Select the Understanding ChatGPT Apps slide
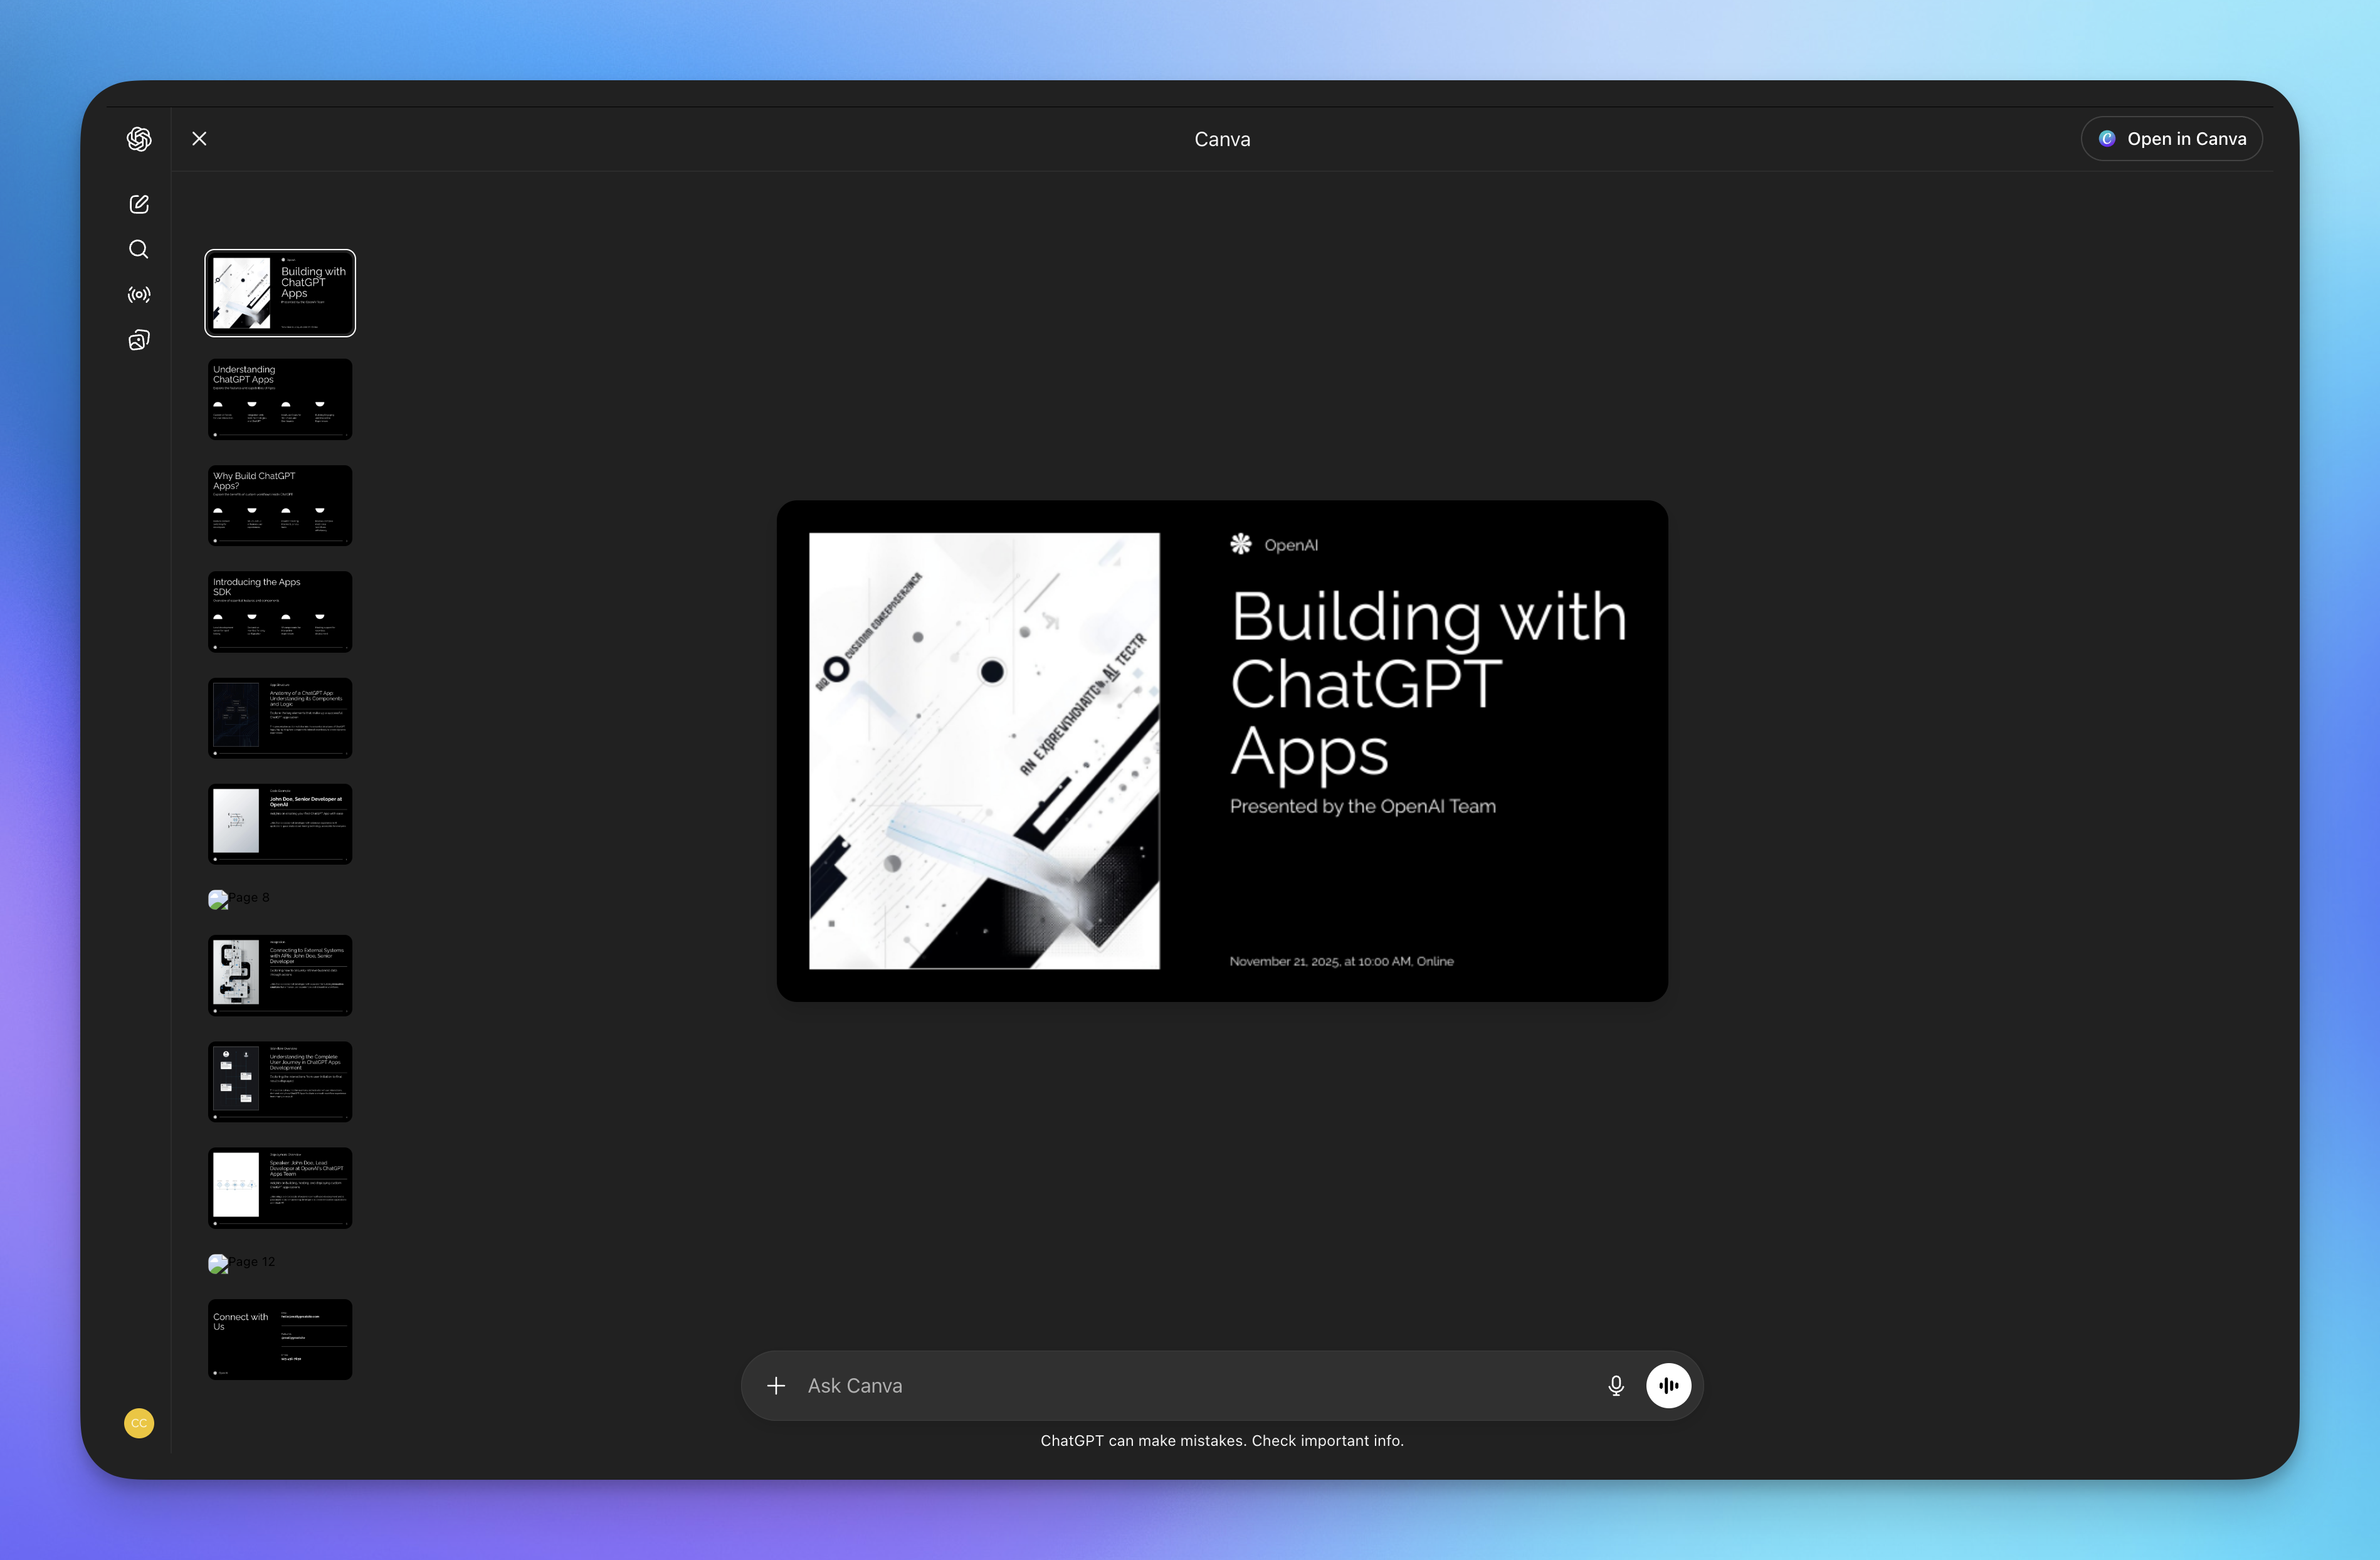Image resolution: width=2380 pixels, height=1560 pixels. [280, 398]
